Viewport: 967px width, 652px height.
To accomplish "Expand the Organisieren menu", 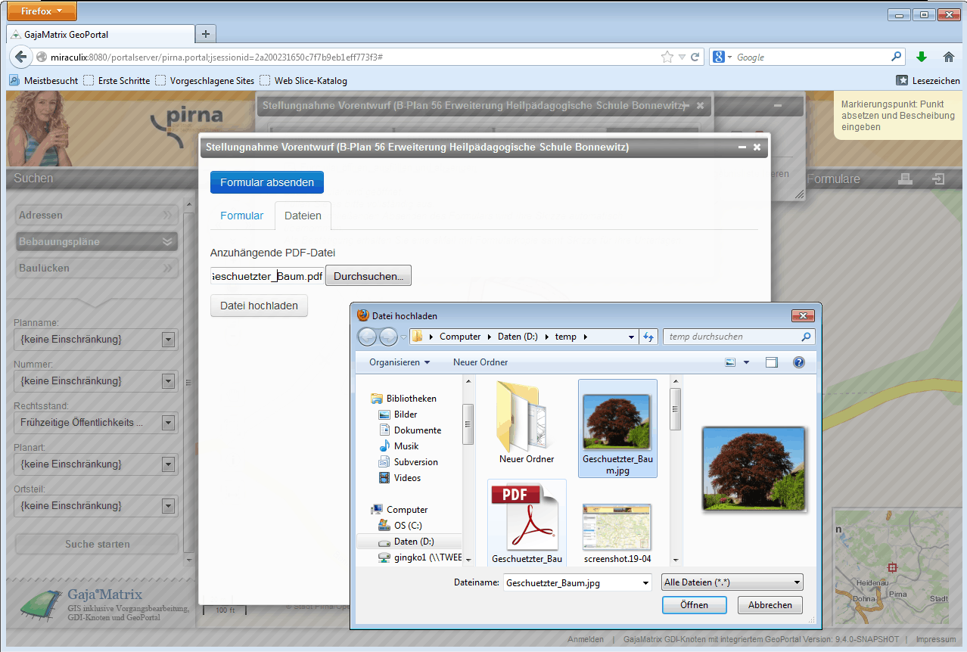I will point(400,362).
